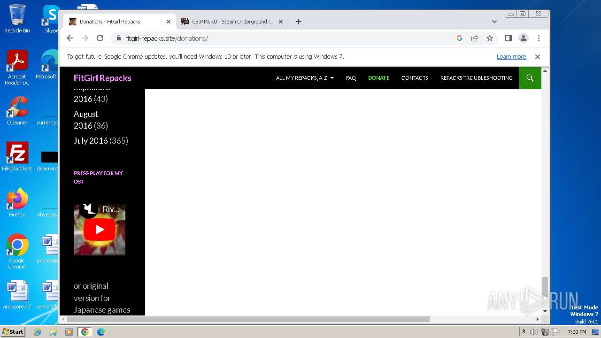
Task: Click the YouTube video title thumbnail
Action: [x=111, y=209]
